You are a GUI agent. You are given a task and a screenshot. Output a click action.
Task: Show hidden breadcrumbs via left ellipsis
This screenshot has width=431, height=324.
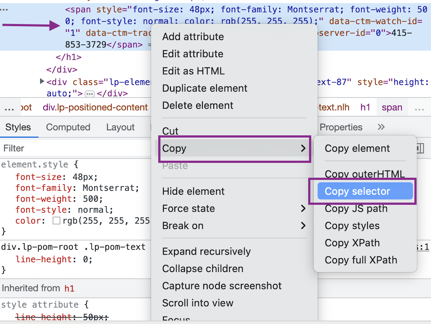tap(9, 108)
